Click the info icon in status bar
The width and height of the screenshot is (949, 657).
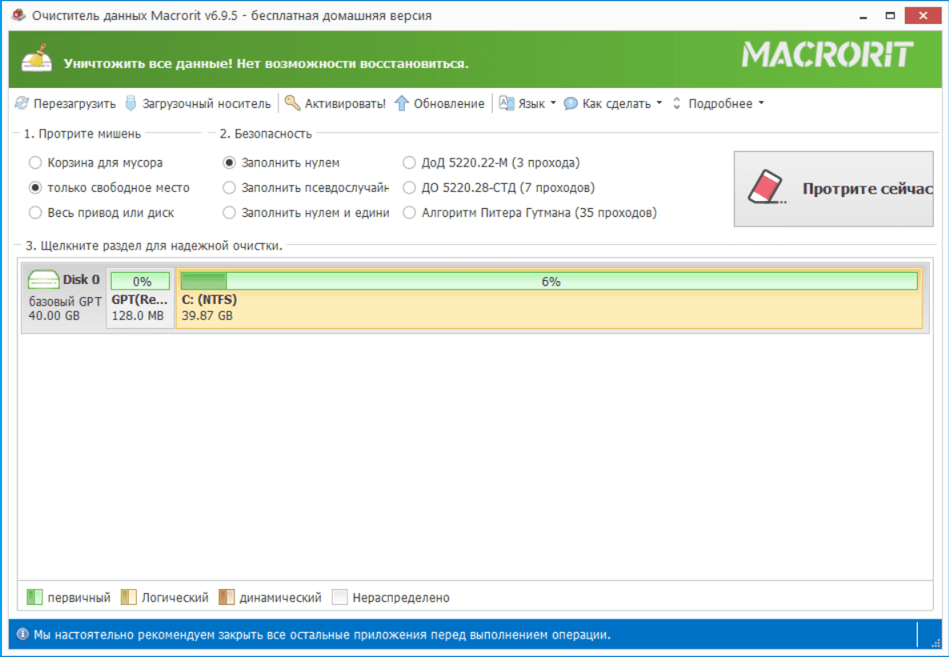coord(22,635)
